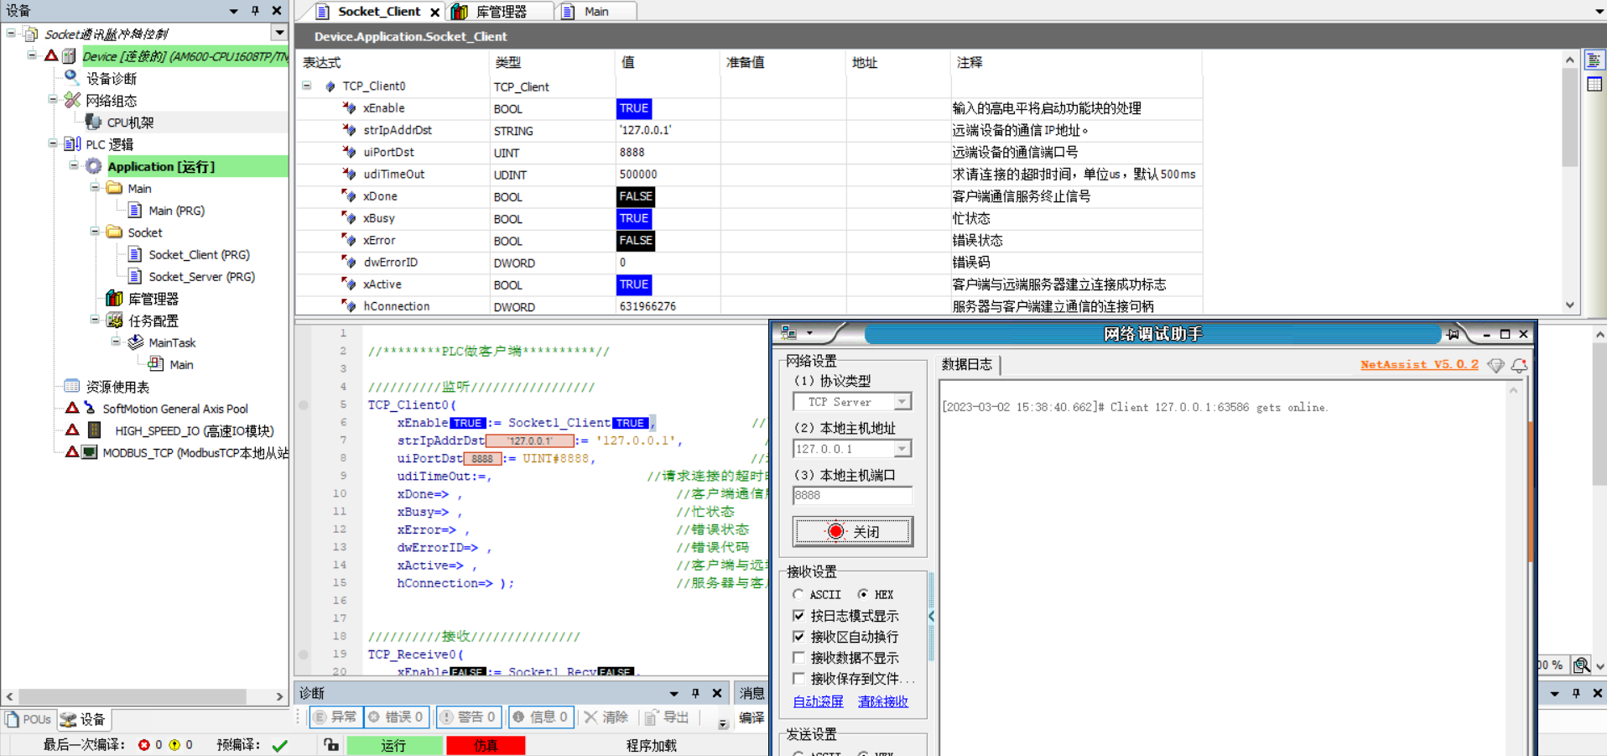Screen dimensions: 1607x756
Task: Select HEX receive mode radio button
Action: (x=863, y=594)
